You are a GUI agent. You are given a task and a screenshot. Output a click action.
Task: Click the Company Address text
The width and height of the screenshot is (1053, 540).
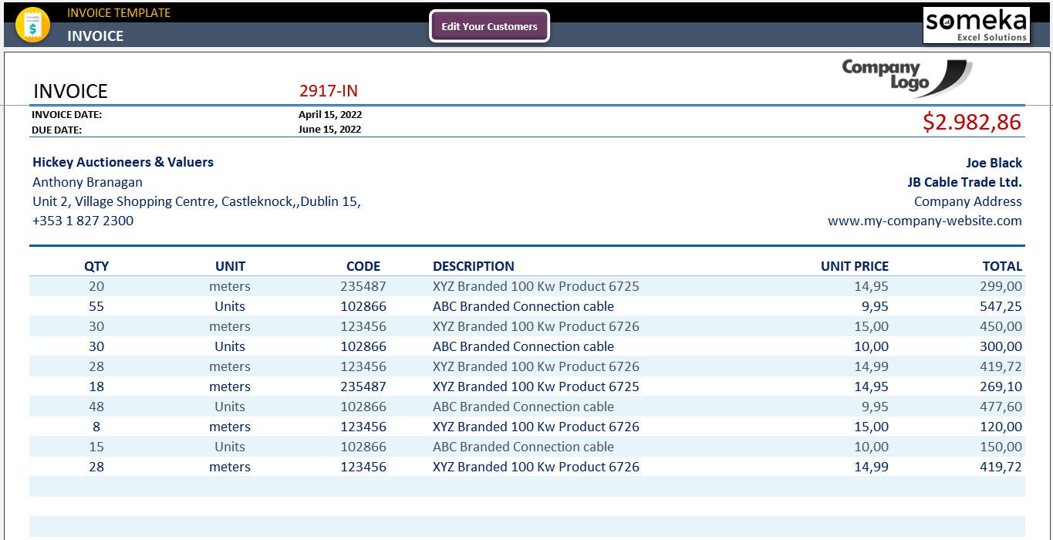pos(968,201)
